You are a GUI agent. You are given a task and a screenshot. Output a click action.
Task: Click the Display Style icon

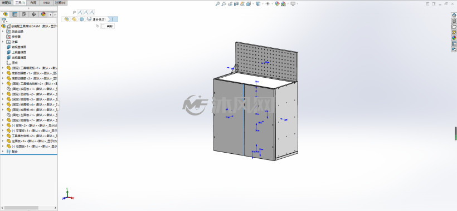(258, 4)
